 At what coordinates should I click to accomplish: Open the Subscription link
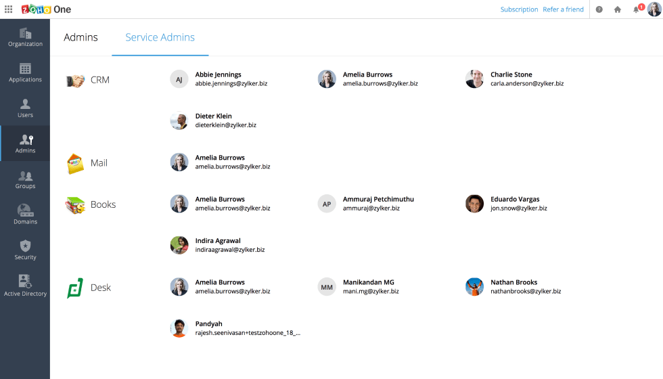(520, 9)
